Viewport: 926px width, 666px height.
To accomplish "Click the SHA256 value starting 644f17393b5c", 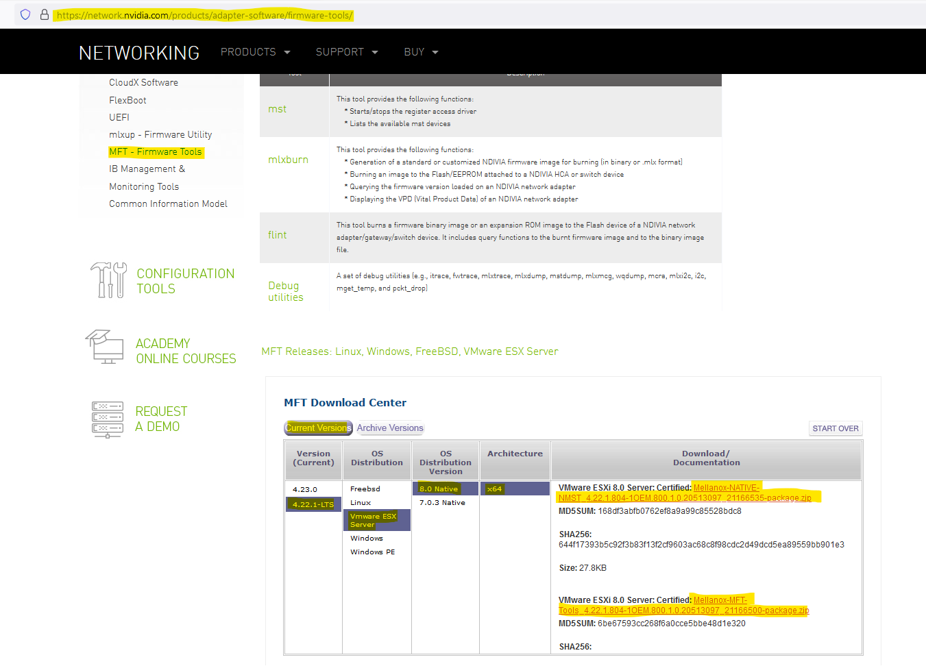I will [701, 545].
